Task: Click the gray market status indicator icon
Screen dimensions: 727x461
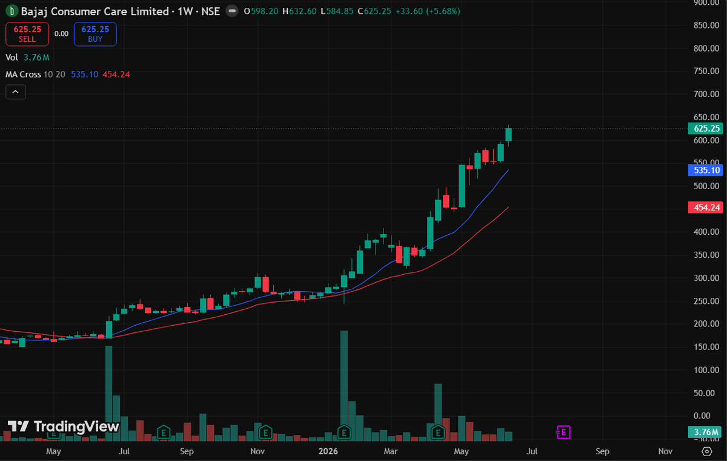Action: pos(231,12)
